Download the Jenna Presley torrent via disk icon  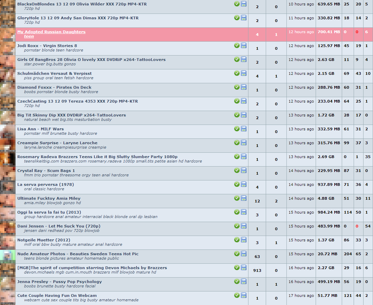pos(244,282)
